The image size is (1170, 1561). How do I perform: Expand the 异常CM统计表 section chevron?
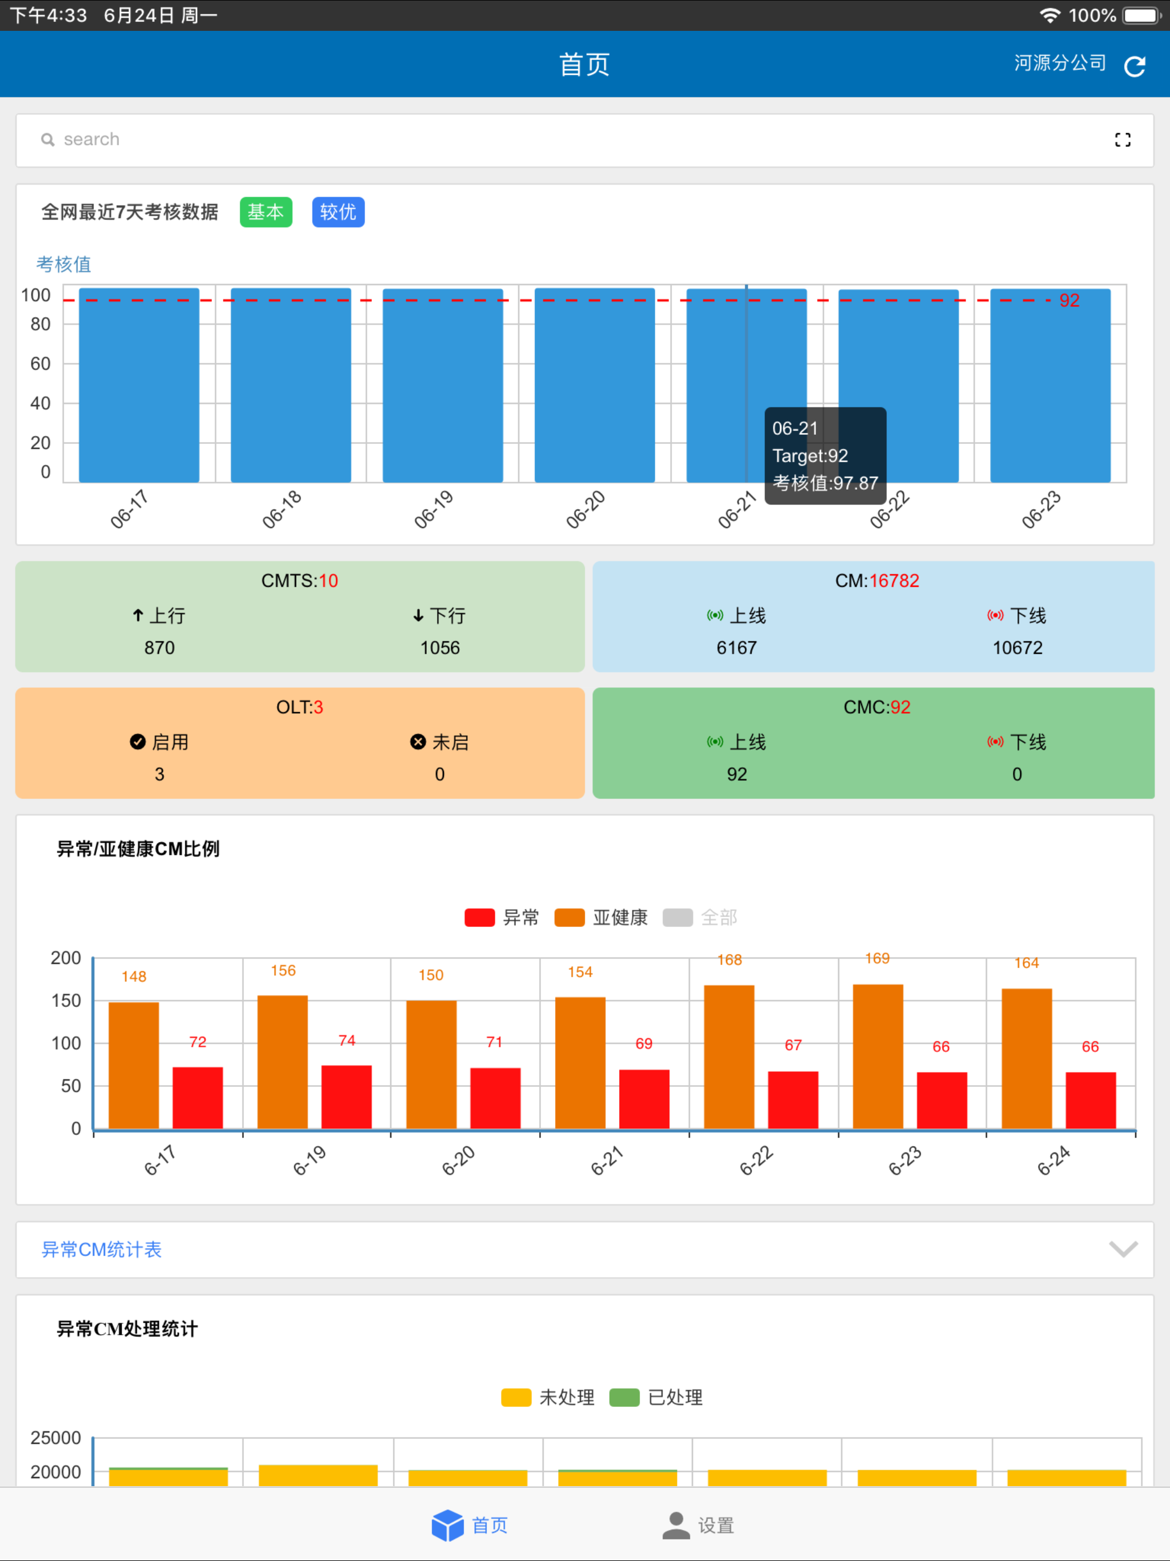tap(1123, 1249)
